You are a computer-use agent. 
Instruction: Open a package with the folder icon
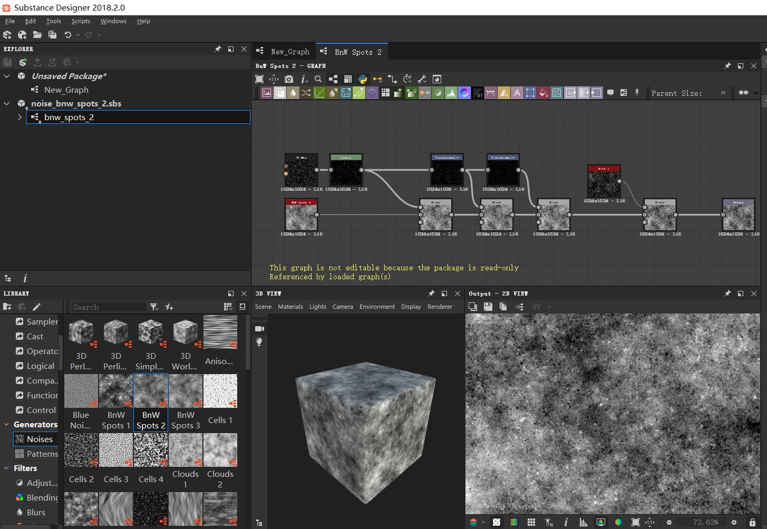[37, 35]
